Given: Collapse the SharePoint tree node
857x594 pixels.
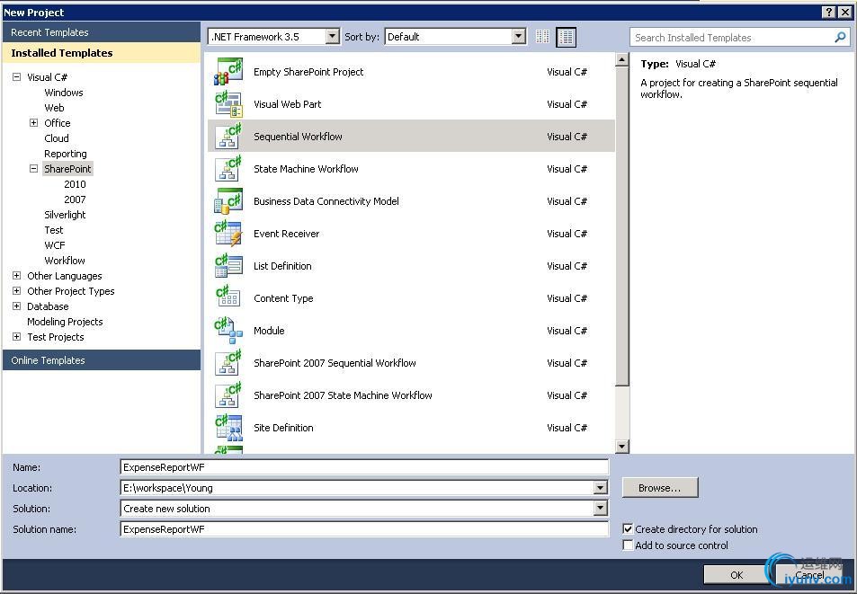Looking at the screenshot, I should [x=33, y=169].
